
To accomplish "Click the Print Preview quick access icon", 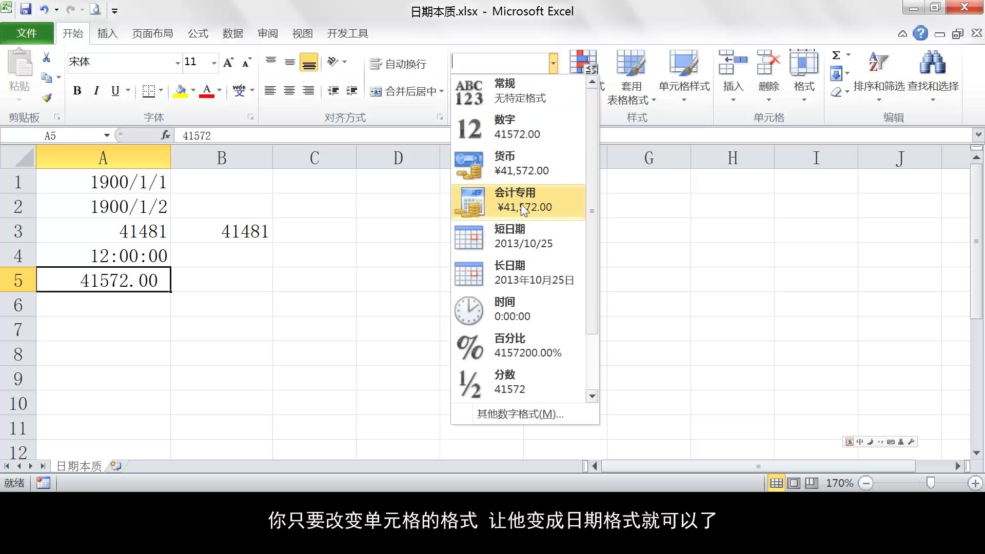I will click(x=95, y=9).
